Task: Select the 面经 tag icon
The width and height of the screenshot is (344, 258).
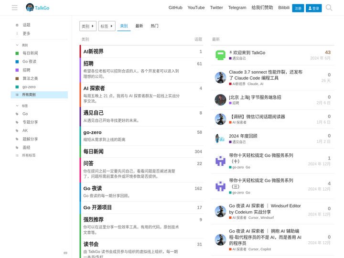Action: 17,148
